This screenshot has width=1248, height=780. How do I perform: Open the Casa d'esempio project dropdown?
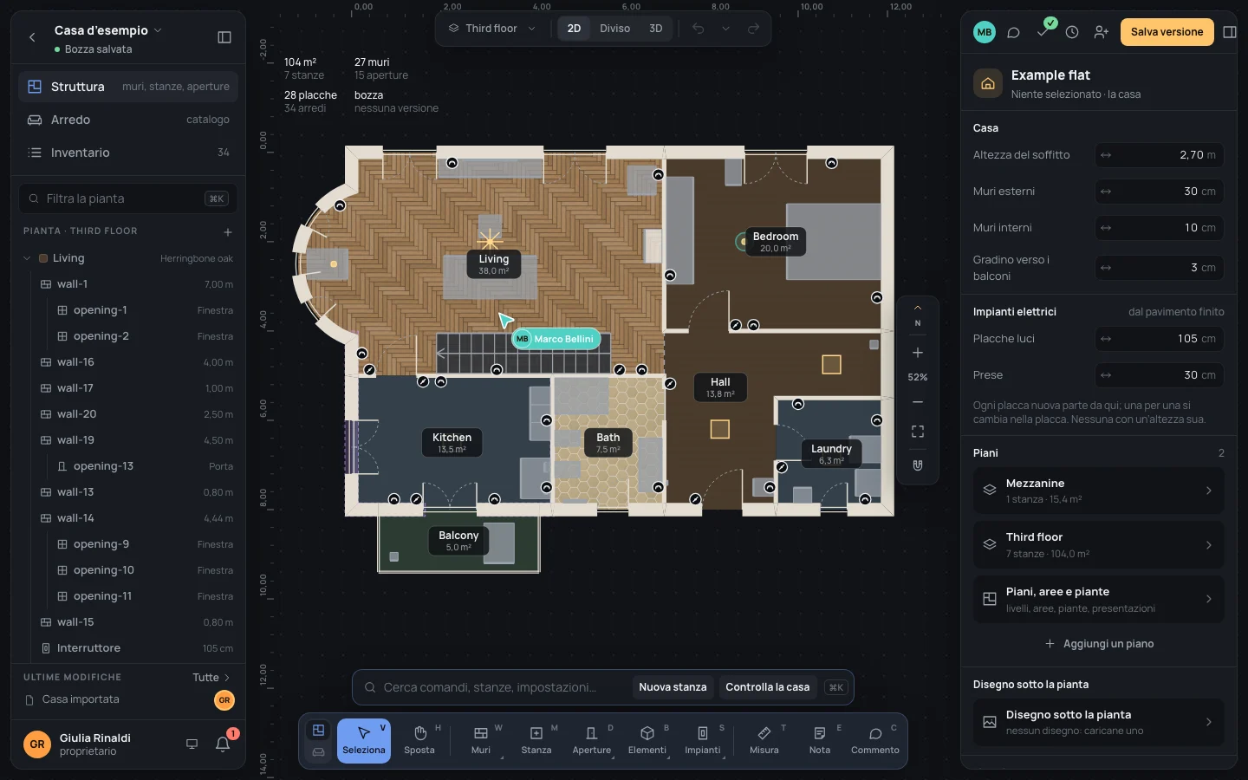coord(107,30)
